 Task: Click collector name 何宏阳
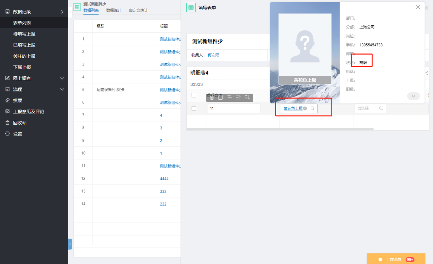click(x=213, y=55)
